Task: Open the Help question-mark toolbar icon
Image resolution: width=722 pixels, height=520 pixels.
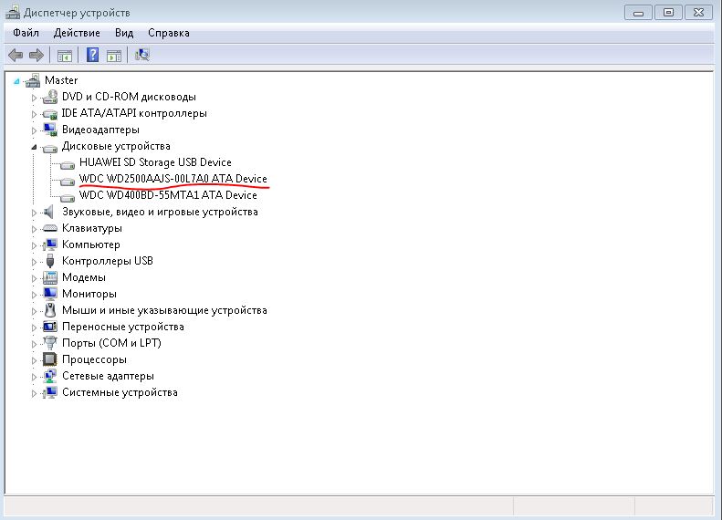Action: (x=92, y=56)
